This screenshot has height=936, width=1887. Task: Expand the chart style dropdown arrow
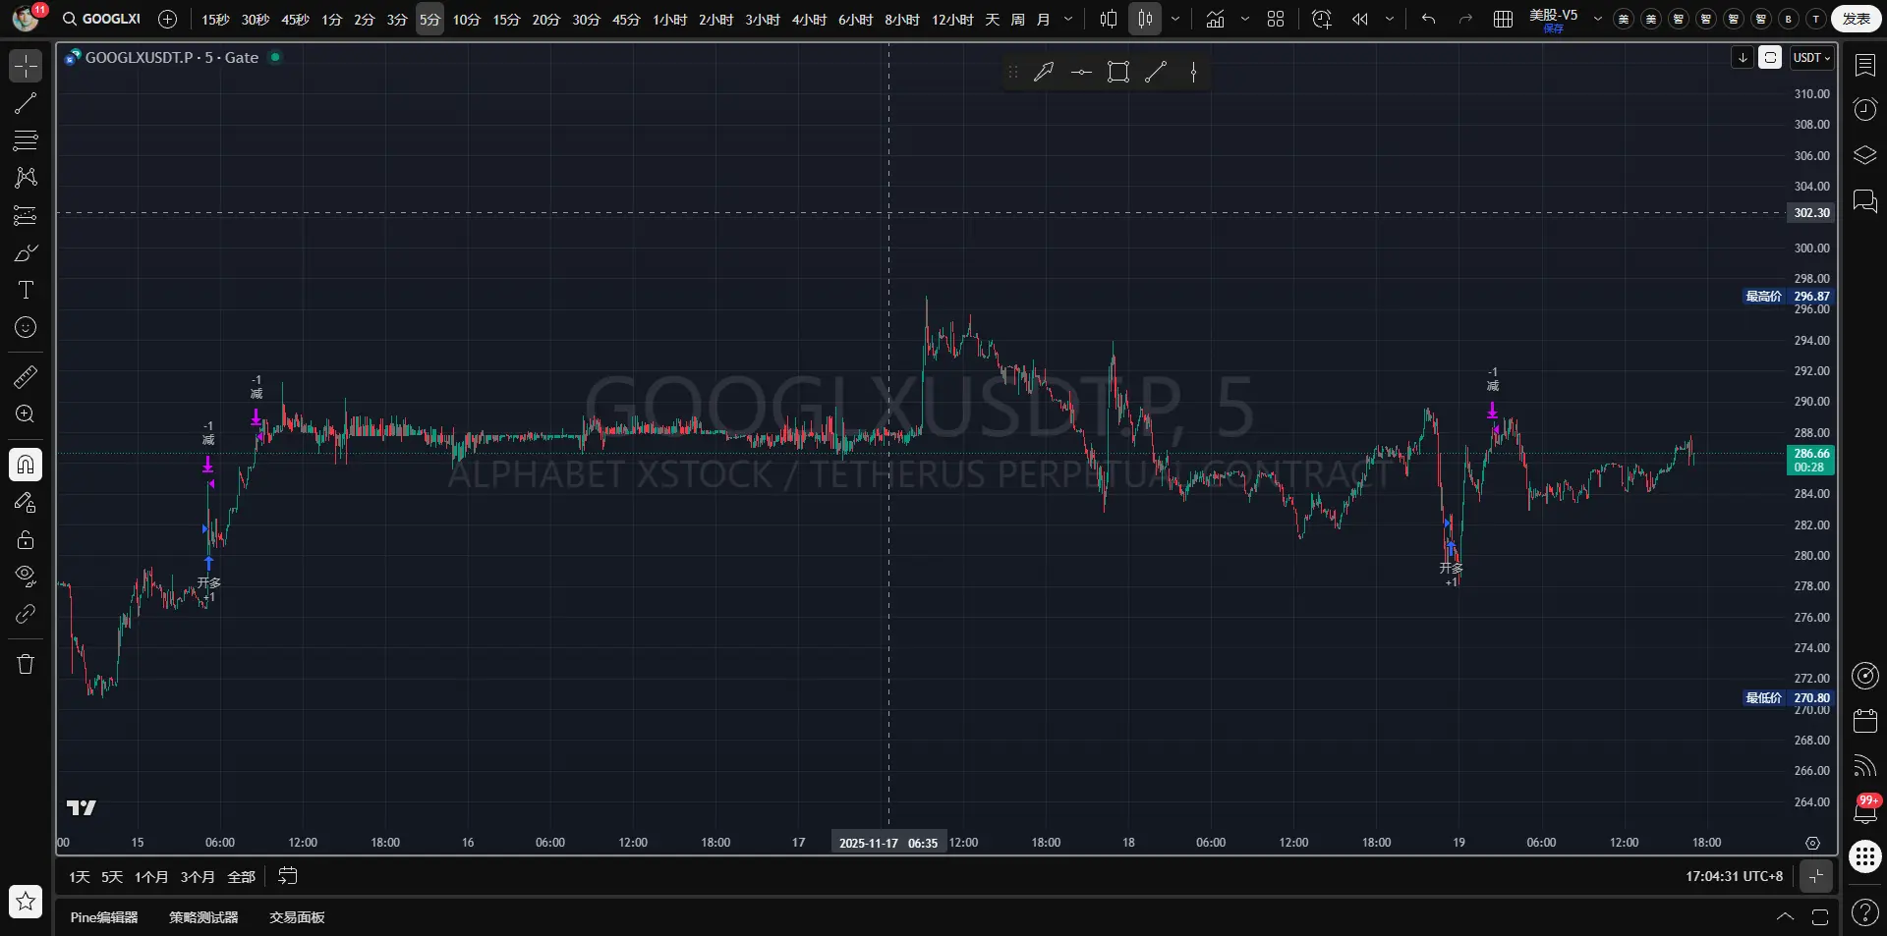(1175, 19)
